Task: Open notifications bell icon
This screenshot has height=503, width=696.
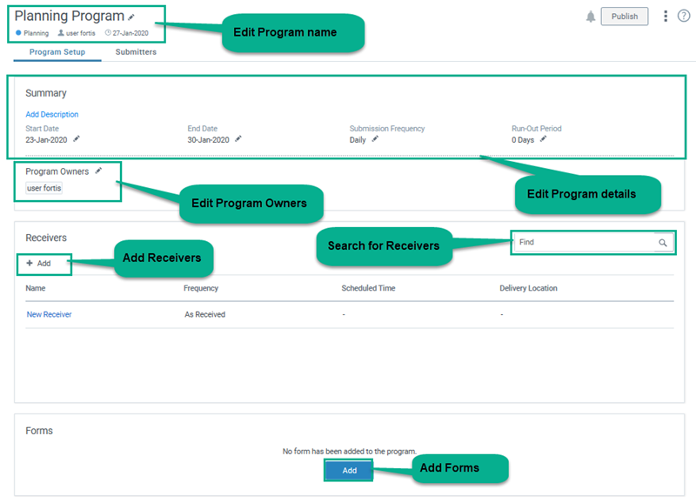Action: click(x=591, y=17)
